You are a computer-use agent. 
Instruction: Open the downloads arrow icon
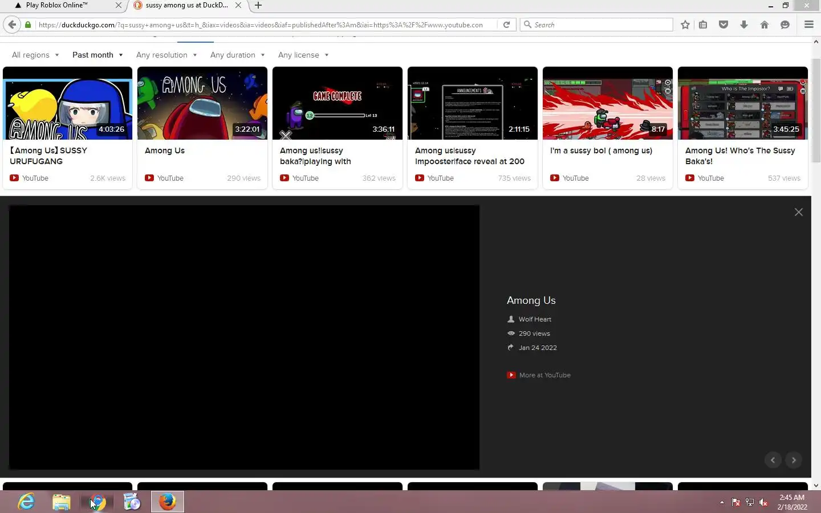[x=744, y=25]
